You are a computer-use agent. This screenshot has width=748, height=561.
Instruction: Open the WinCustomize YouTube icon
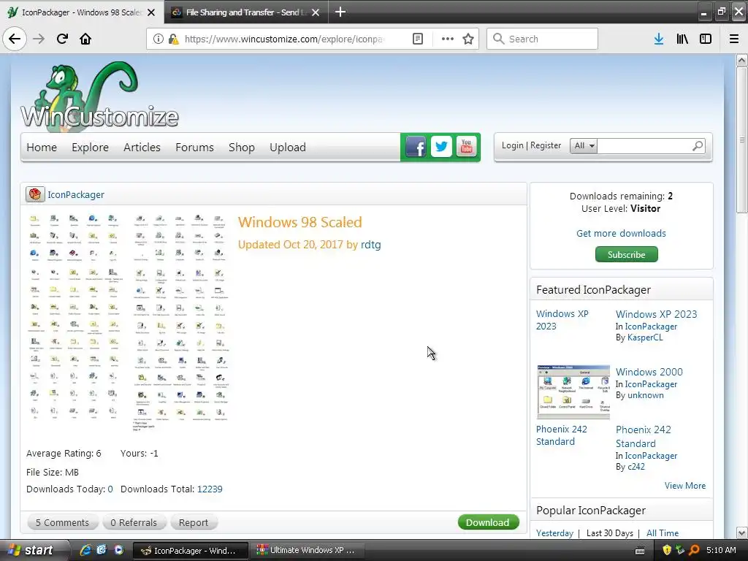click(466, 146)
